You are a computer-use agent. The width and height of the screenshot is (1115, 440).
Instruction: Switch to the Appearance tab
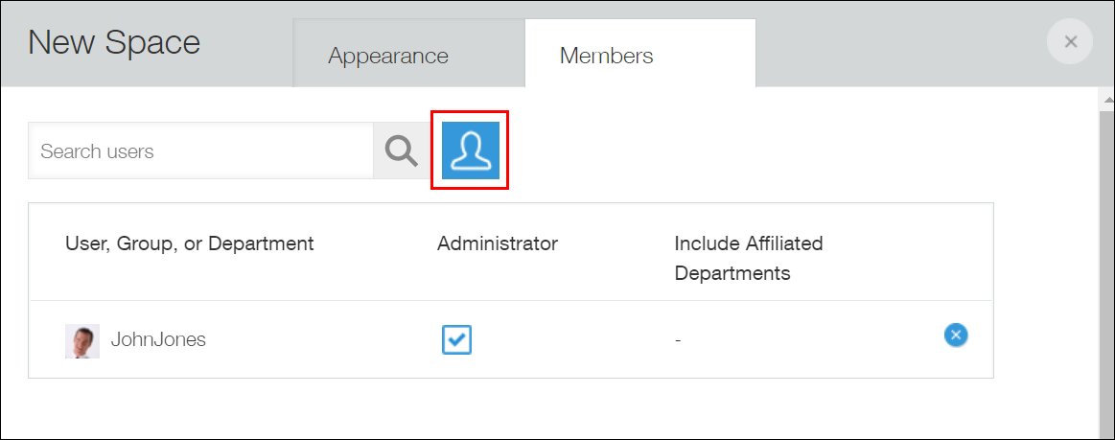(x=388, y=56)
